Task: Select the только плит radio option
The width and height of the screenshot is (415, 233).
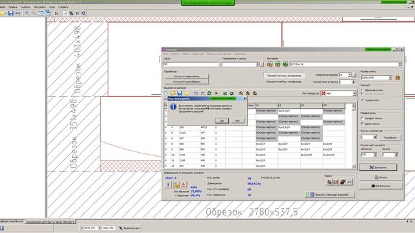Action: pos(362,100)
